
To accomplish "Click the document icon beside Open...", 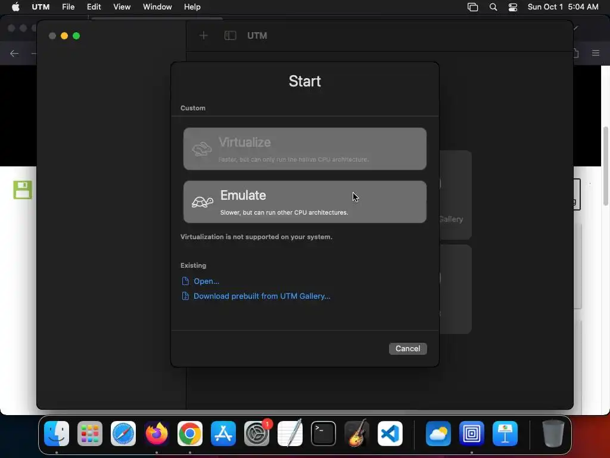I will tap(185, 281).
